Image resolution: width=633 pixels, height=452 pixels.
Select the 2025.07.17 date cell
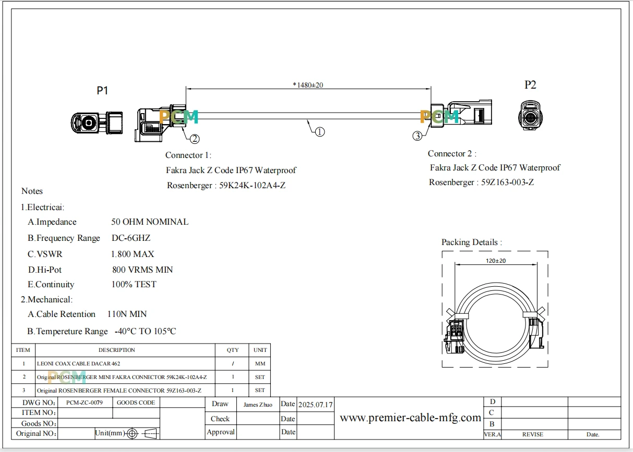(315, 405)
